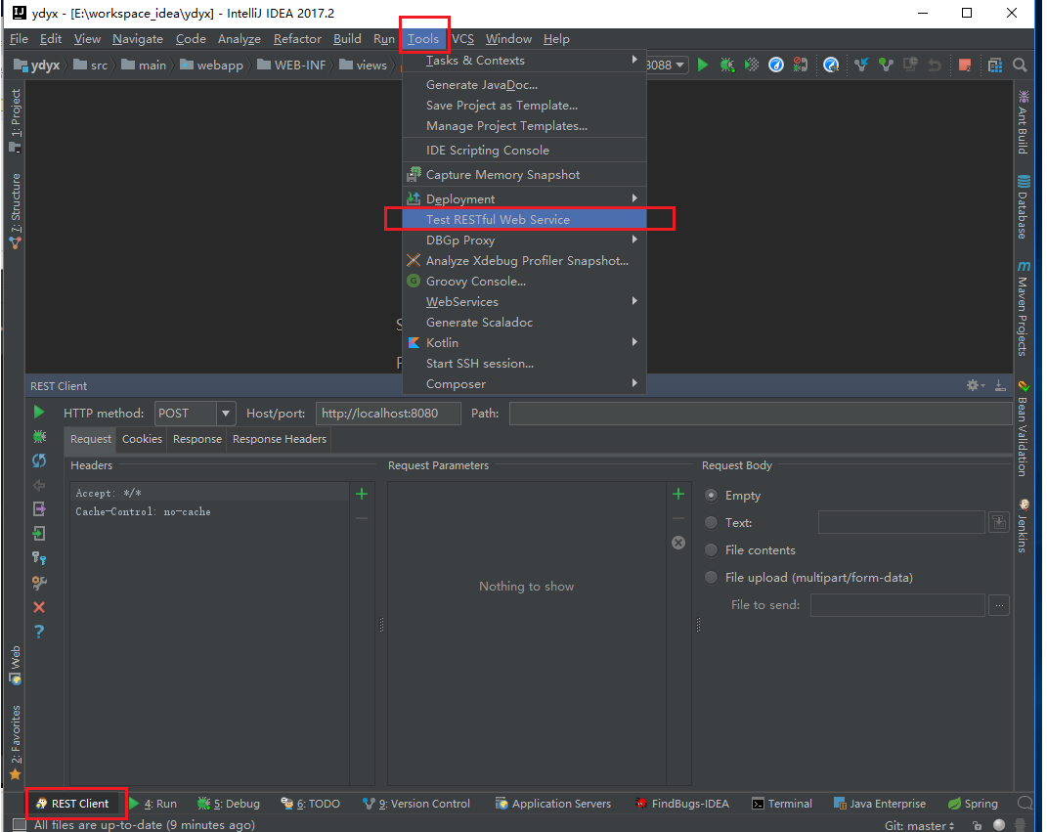
Task: Open the Git branch master switcher
Action: point(919,824)
